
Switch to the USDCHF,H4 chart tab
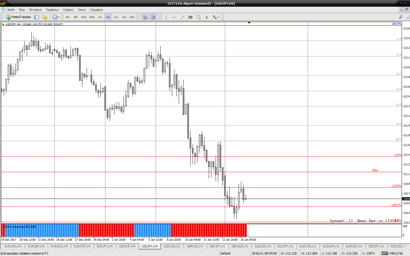point(127,246)
